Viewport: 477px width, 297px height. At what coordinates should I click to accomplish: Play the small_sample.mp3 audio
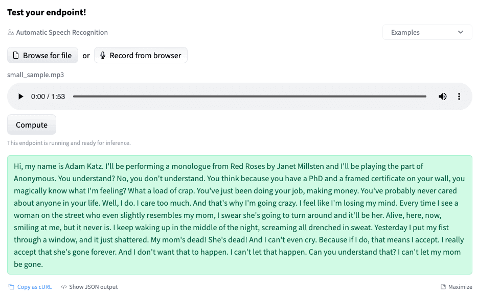coord(20,96)
